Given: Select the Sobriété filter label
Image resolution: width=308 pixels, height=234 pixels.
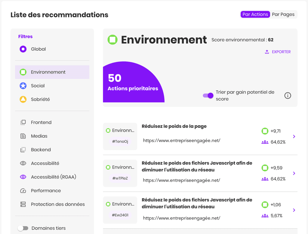Looking at the screenshot, I should click(x=40, y=99).
